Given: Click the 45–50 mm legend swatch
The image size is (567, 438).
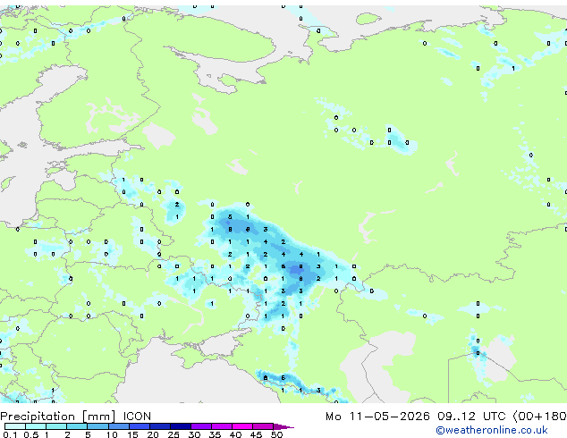Looking at the screenshot, I should pos(263,426).
